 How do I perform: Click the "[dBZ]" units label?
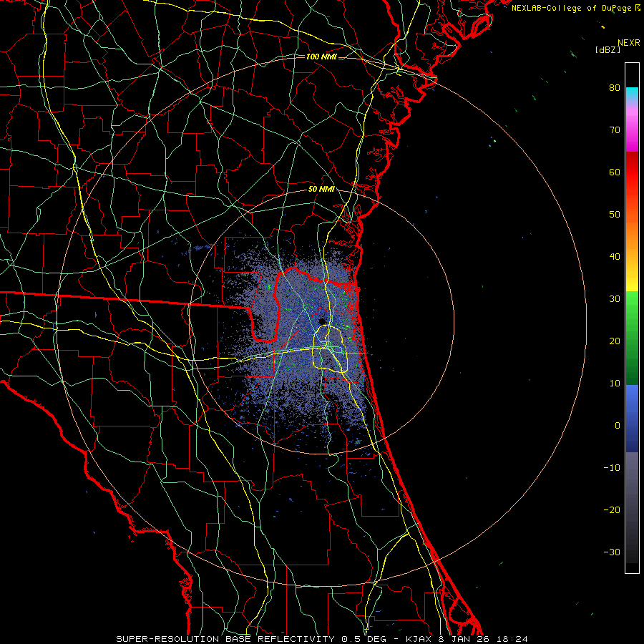point(608,50)
